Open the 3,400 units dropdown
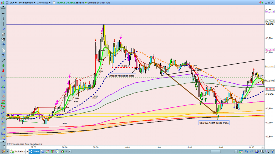275x154 pixels. (x=45, y=2)
